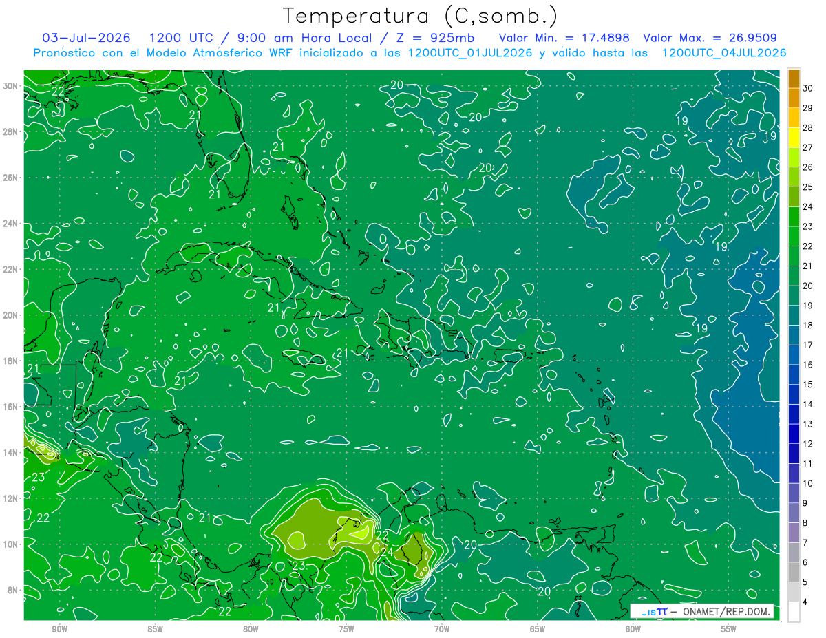The image size is (826, 638).
Task: Click the yellow legend swatch between 27 and 28
Action: pos(794,137)
